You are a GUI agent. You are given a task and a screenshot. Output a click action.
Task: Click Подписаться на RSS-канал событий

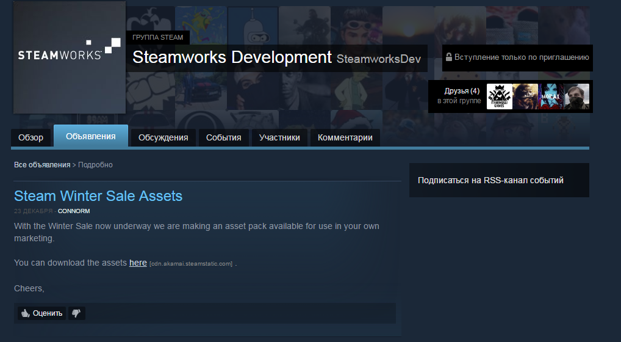coord(490,180)
